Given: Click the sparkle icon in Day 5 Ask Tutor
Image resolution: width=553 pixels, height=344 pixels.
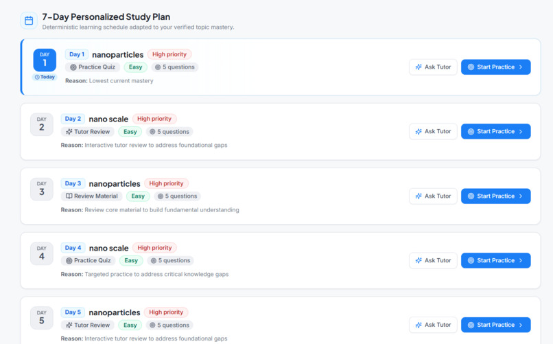Looking at the screenshot, I should 419,325.
